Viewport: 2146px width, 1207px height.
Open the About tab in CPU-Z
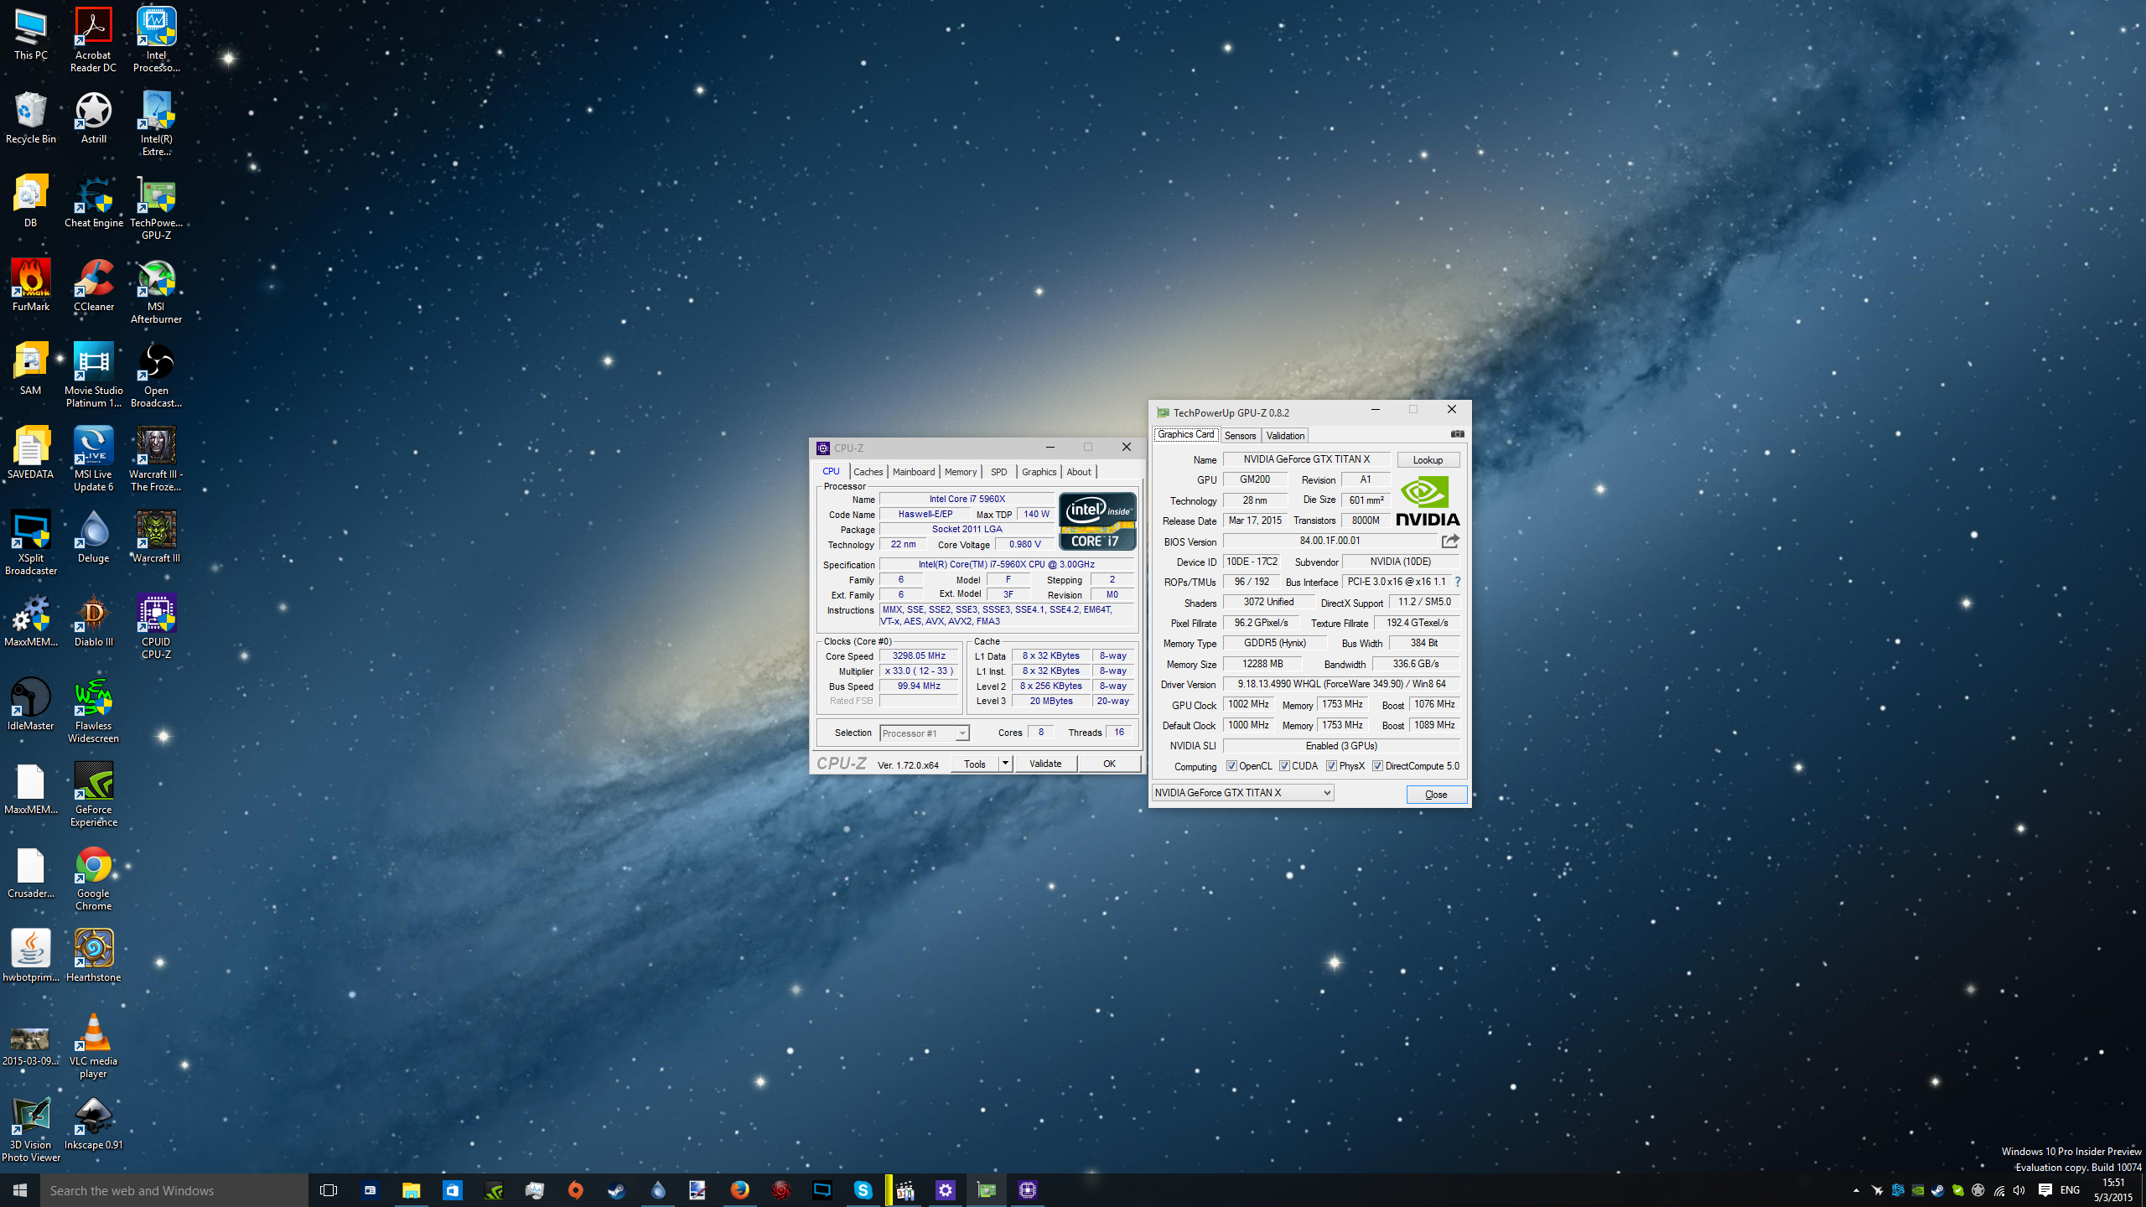[1079, 472]
